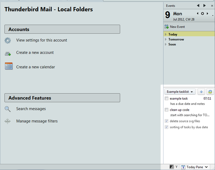The image size is (215, 170).
Task: Refresh the task list with sync icon
Action: click(210, 92)
